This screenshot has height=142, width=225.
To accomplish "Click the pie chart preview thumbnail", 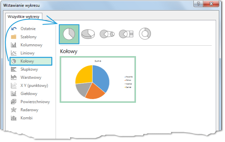I will 98,79.
